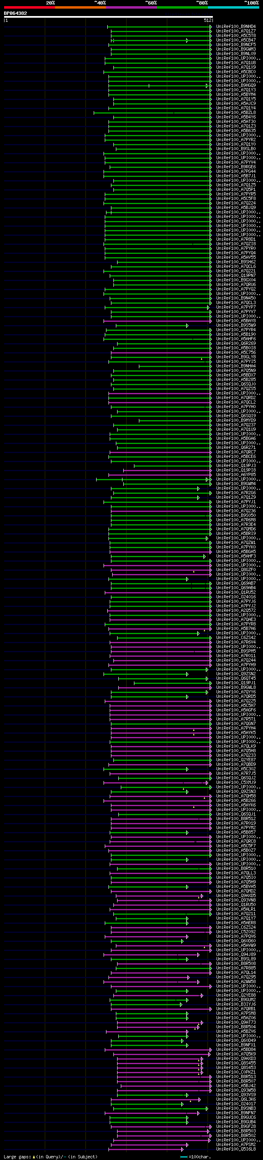Image resolution: width=263 pixels, height=1160 pixels.
Task: Select hit UniRef100_B9N450
Action: point(236,298)
